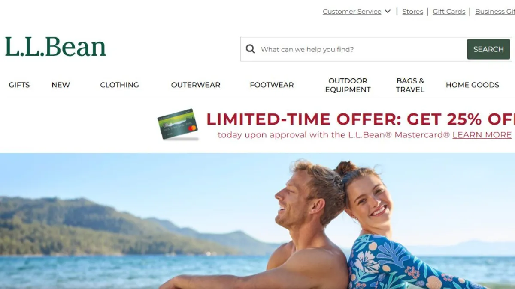
Task: Open the Business Gifts link
Action: 495,12
